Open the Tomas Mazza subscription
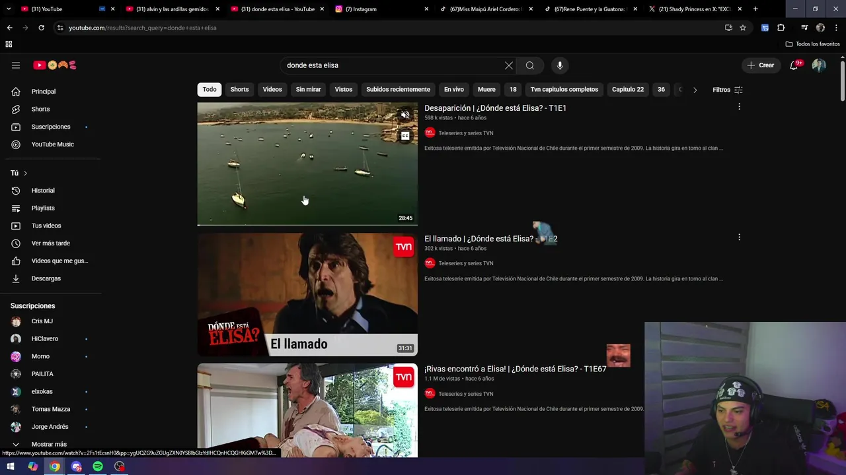Viewport: 846px width, 475px height. [x=50, y=409]
